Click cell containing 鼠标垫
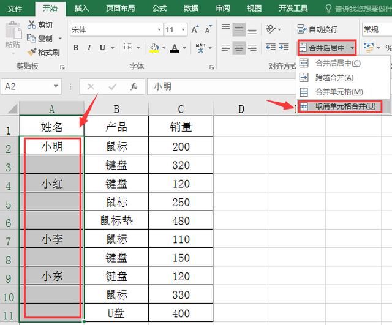The image size is (392, 325). pyautogui.click(x=116, y=220)
